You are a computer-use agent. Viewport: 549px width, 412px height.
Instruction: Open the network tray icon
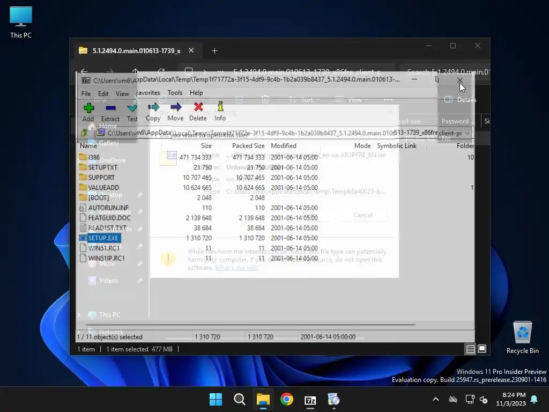click(x=470, y=399)
